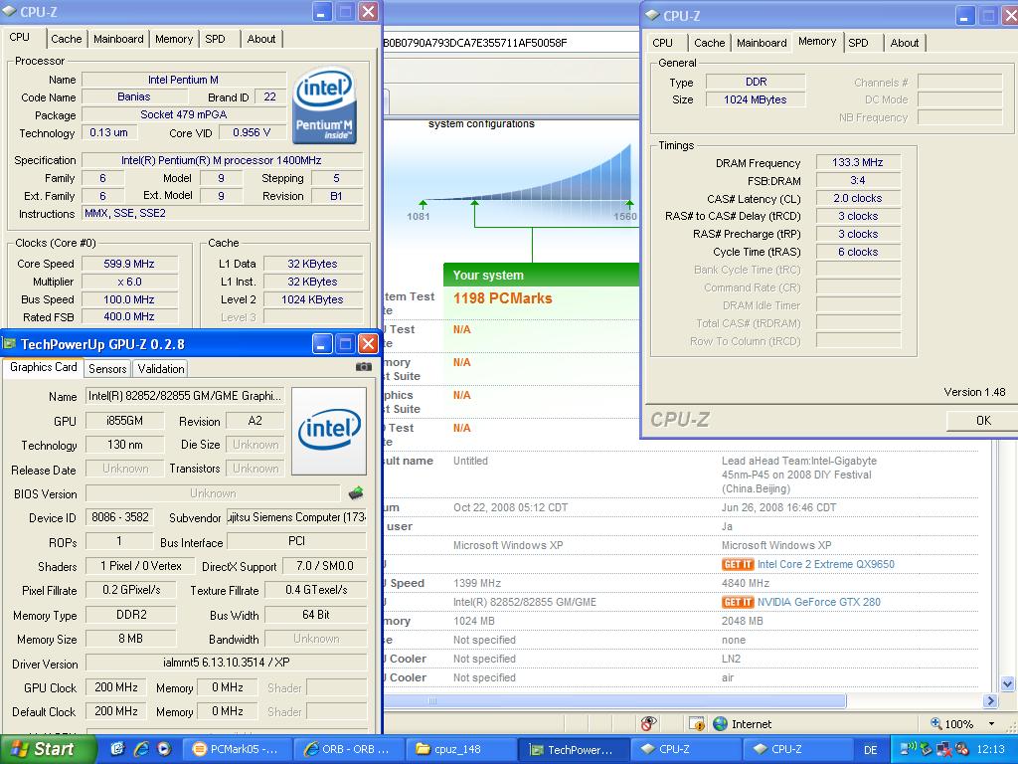This screenshot has width=1018, height=764.
Task: Launch Windows Media Player from quick launch
Action: click(164, 749)
